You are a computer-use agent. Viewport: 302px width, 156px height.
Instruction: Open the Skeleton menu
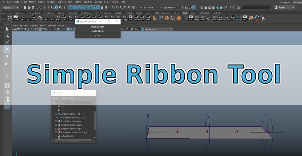(x=62, y=2)
